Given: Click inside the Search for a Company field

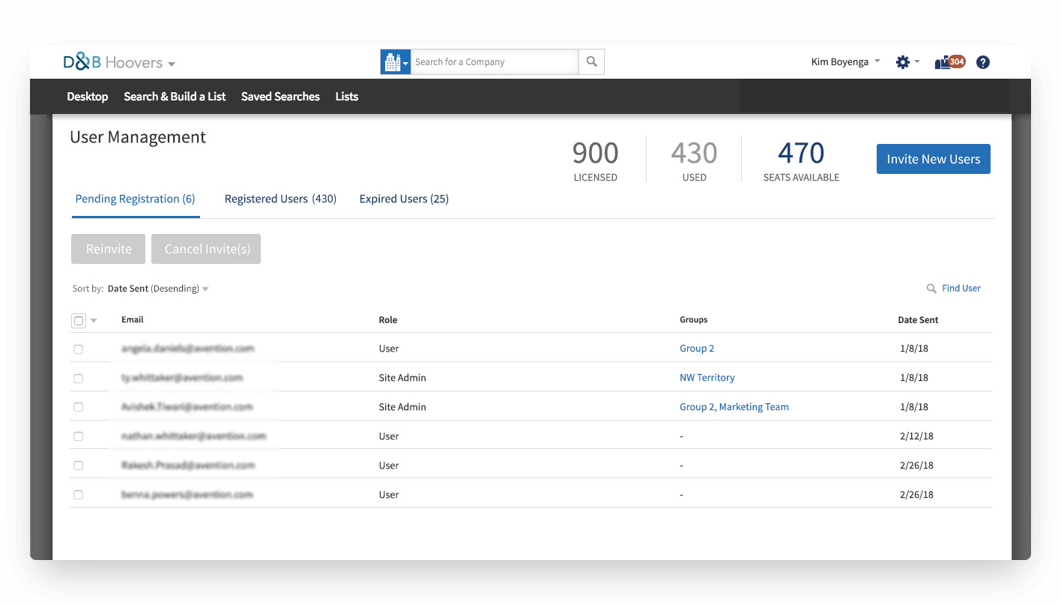Looking at the screenshot, I should (x=495, y=61).
